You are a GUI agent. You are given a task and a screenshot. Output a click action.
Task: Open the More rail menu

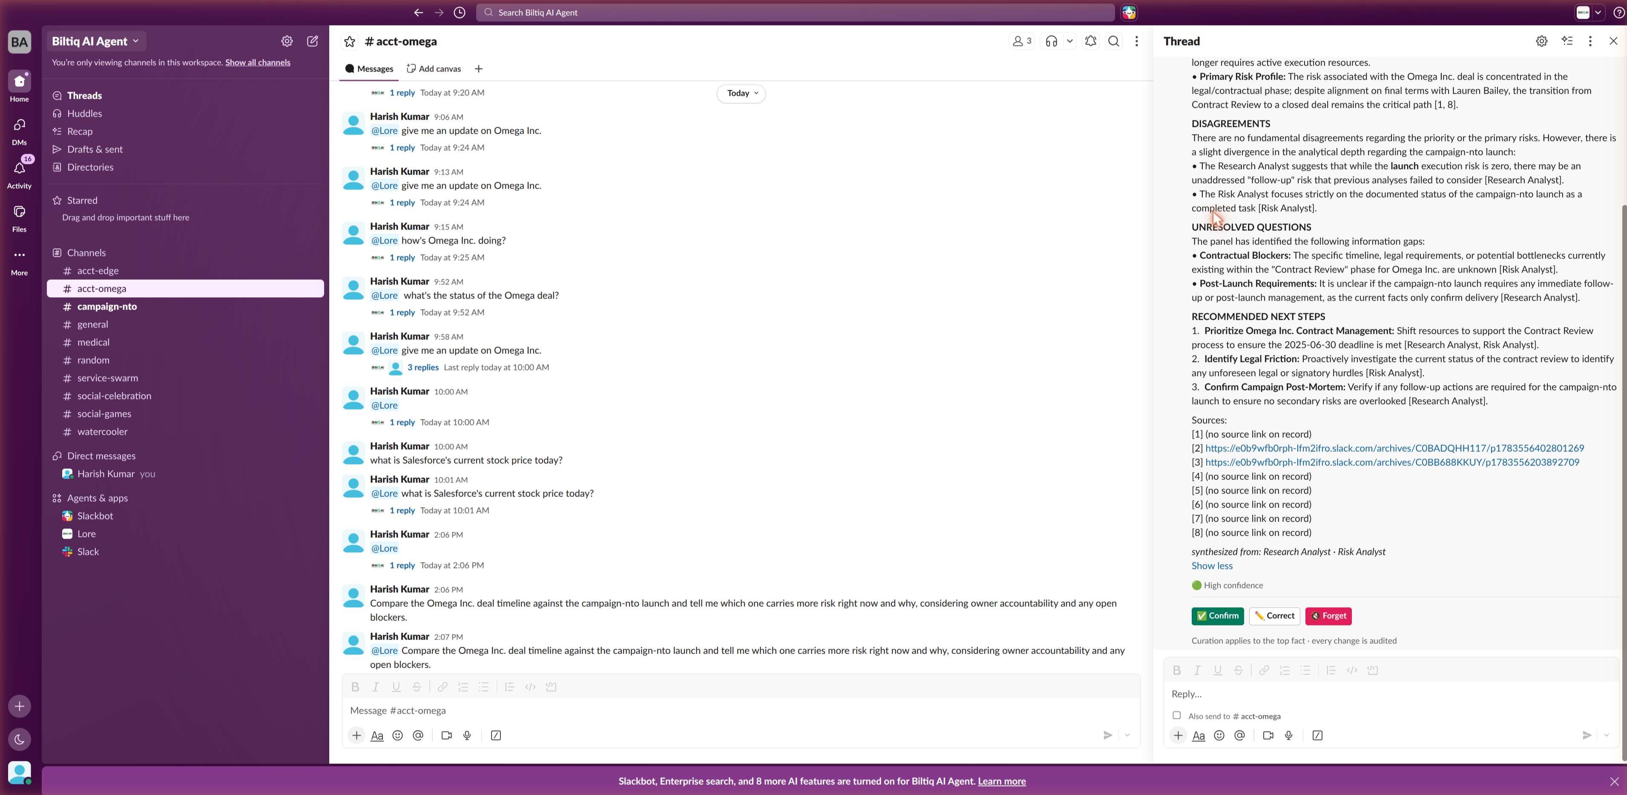(20, 261)
